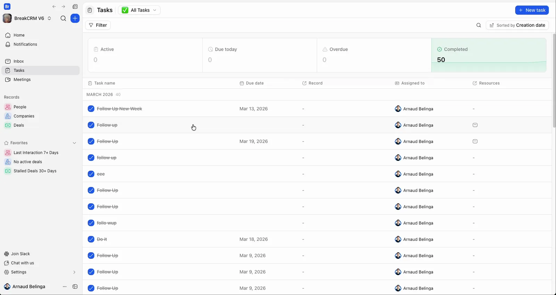Uncheck the completed eee task
This screenshot has width=556, height=295.
[91, 174]
